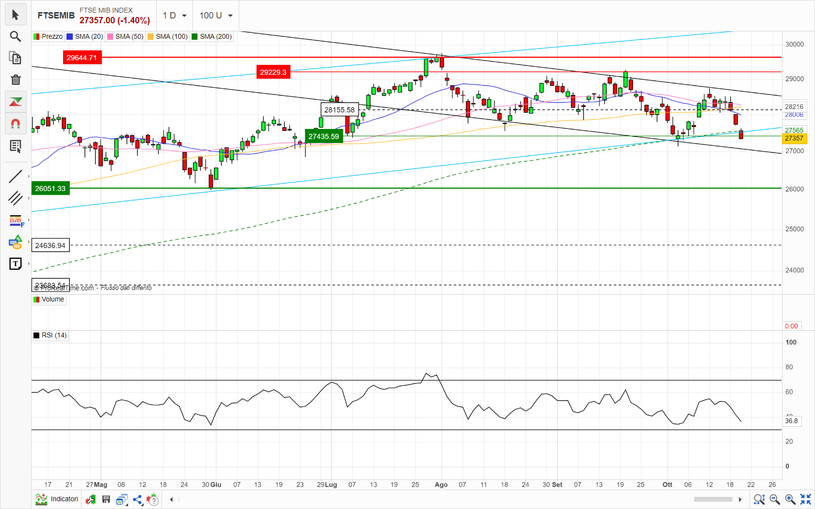Click the ProRealTime.com copyright link
This screenshot has width=815, height=509.
coord(64,287)
